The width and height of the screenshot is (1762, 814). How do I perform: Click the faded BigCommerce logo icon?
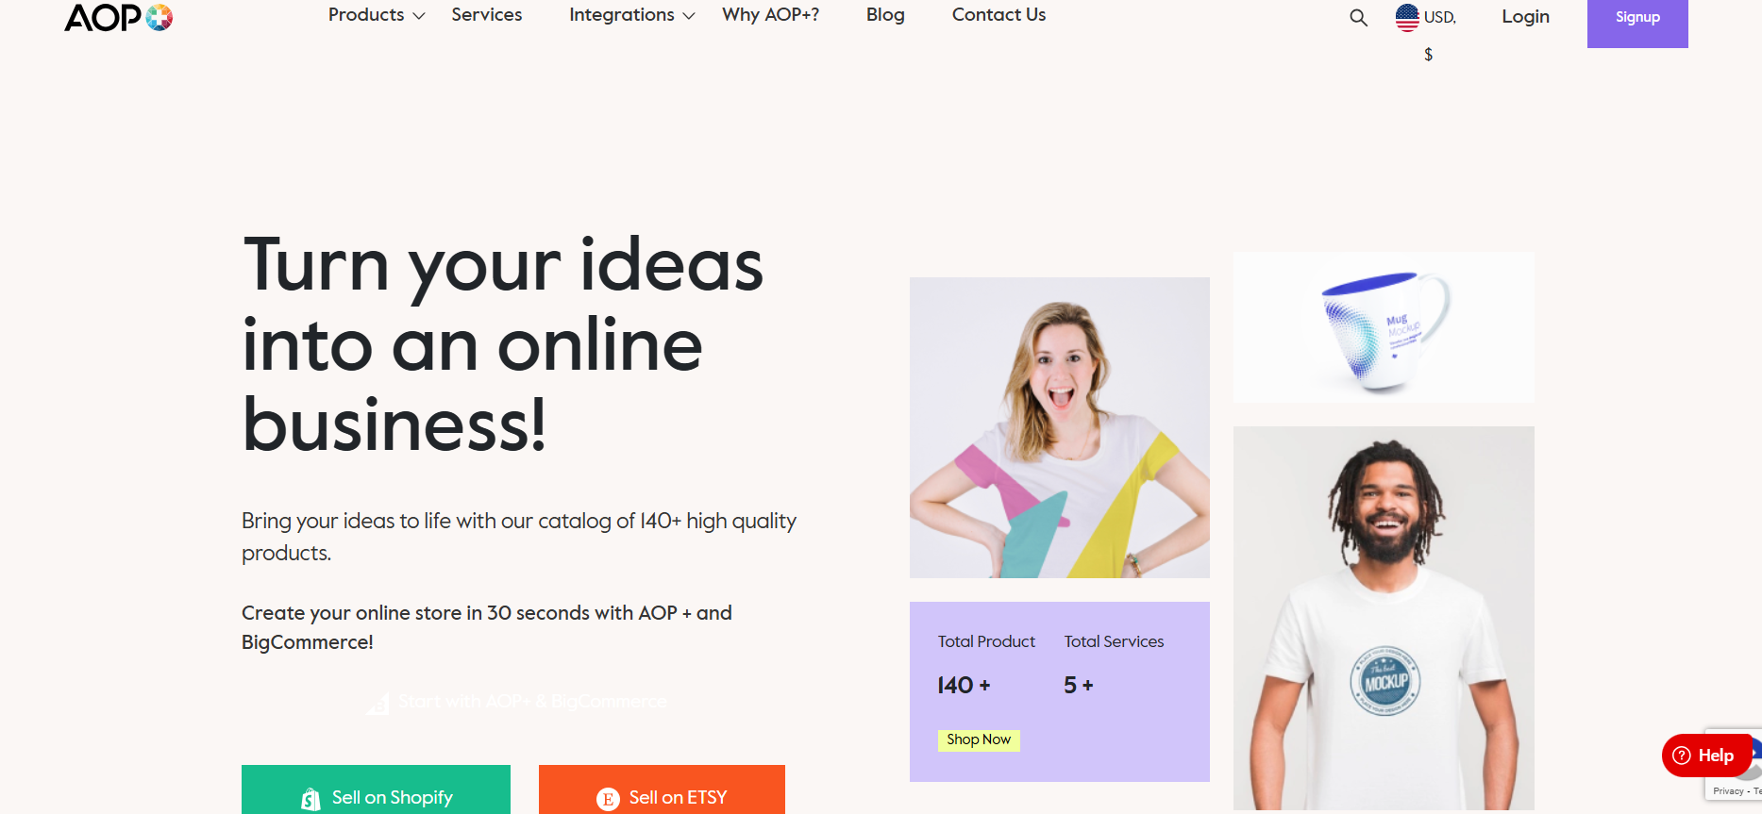click(x=378, y=703)
